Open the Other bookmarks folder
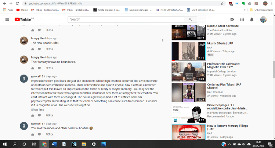This screenshot has height=148, width=275. pyautogui.click(x=262, y=10)
